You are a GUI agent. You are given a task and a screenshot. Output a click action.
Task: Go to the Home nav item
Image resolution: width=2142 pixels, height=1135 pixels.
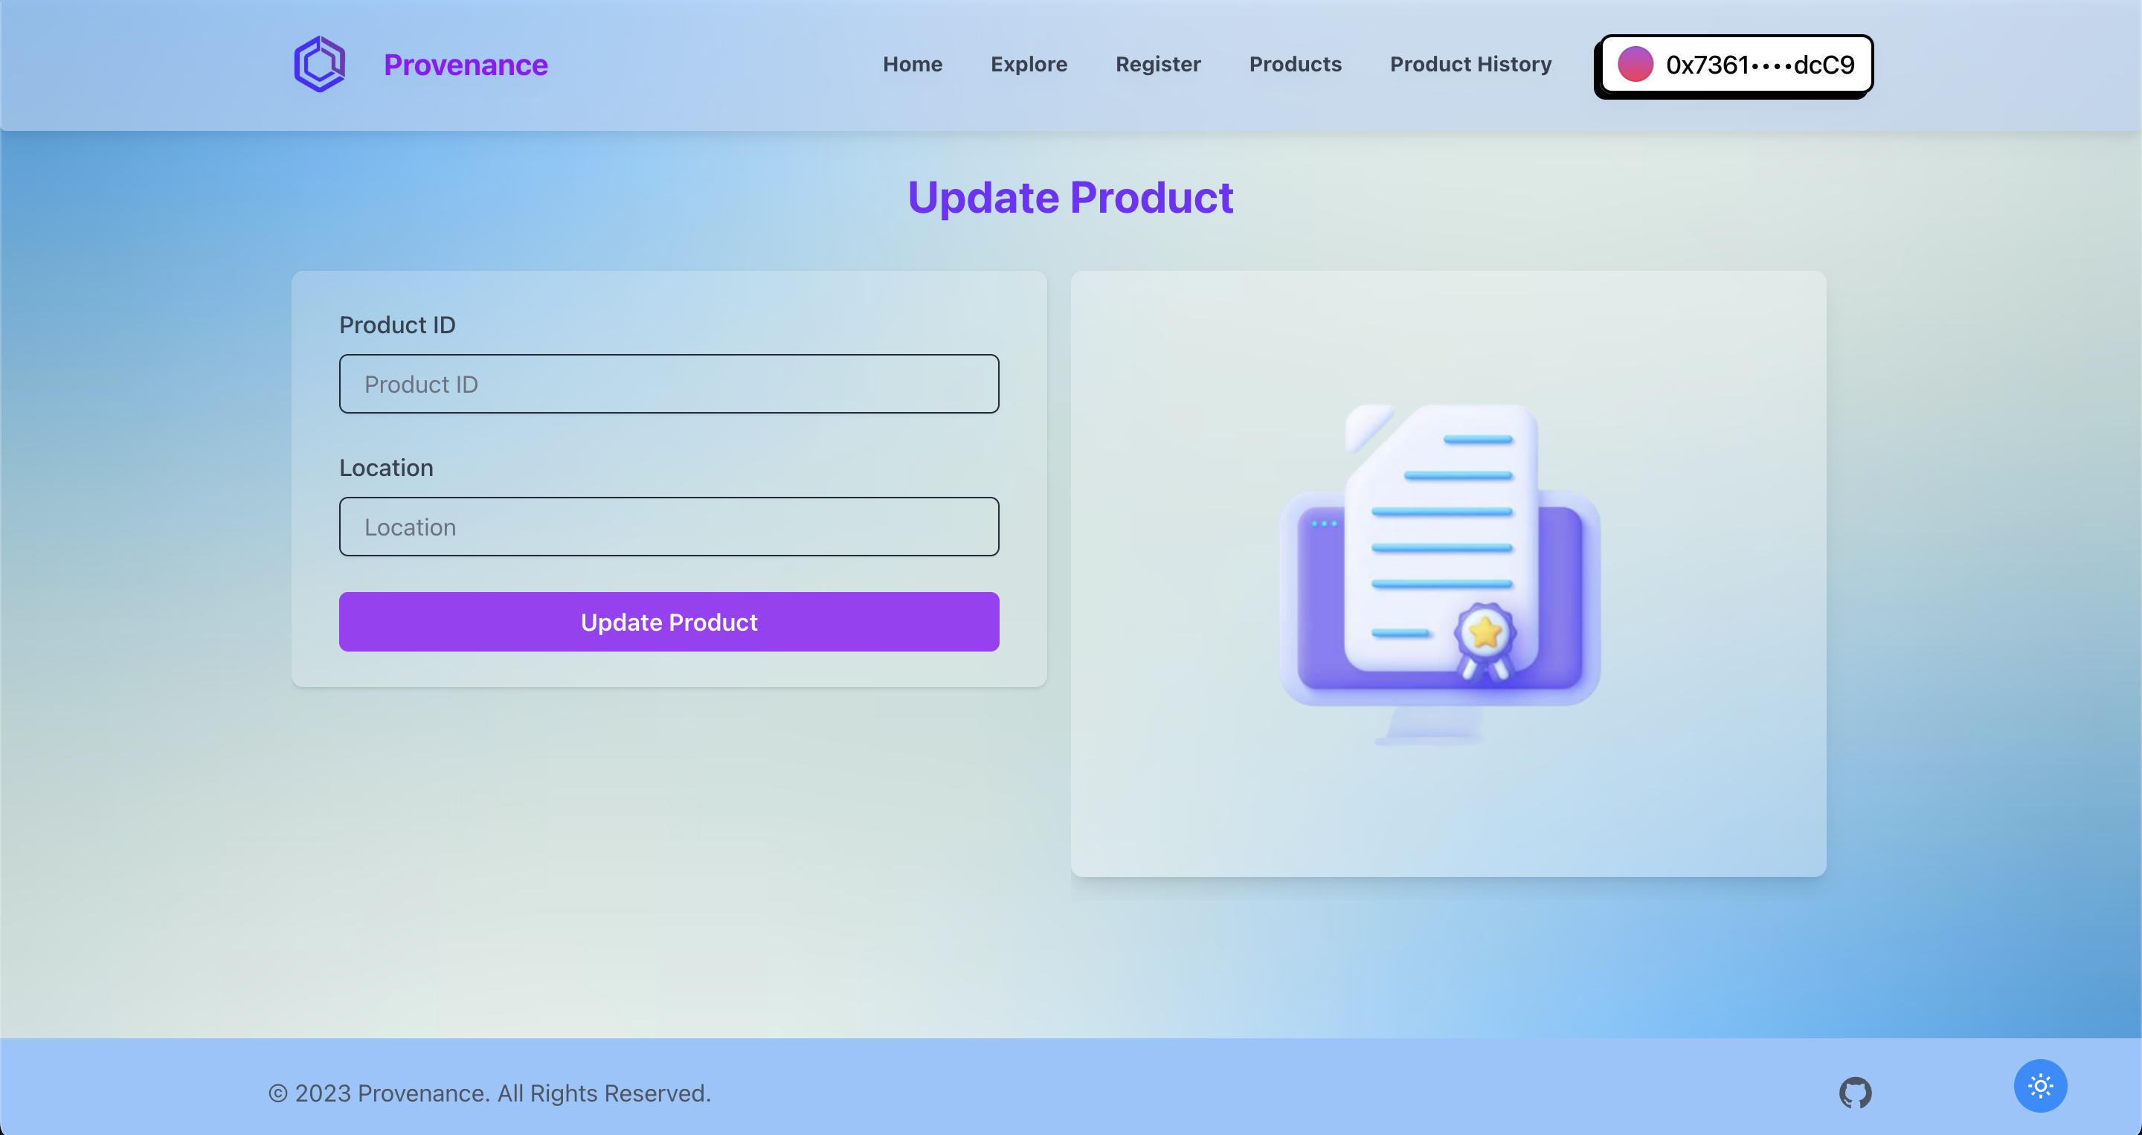[x=912, y=64]
